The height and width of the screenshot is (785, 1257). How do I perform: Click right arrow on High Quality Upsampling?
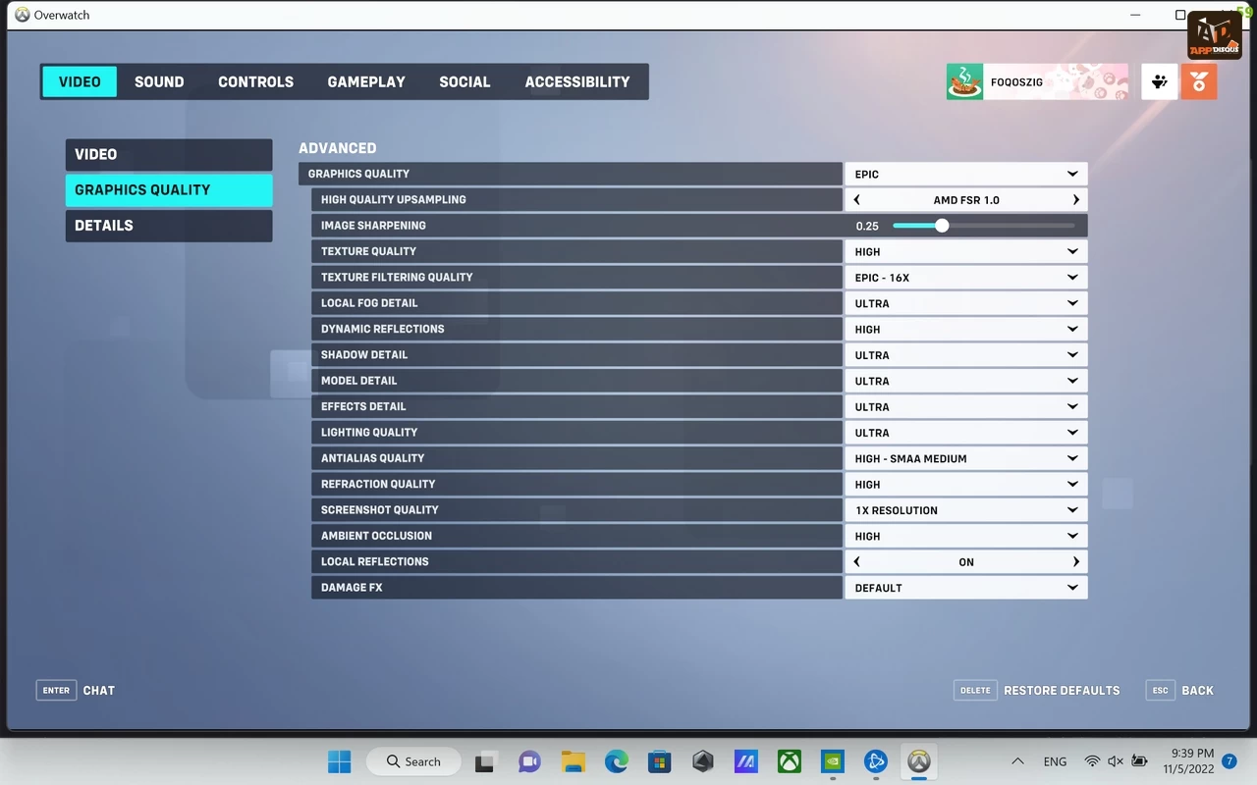tap(1075, 200)
